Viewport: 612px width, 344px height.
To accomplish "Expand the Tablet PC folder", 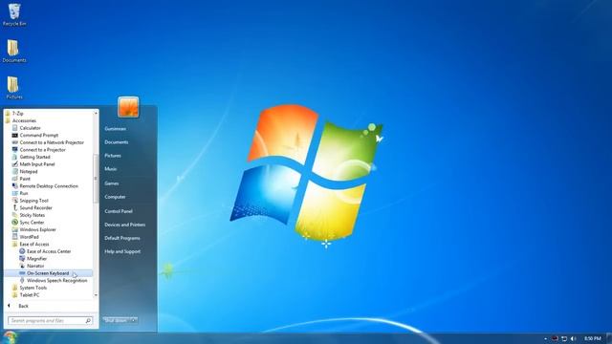I will 26,295.
